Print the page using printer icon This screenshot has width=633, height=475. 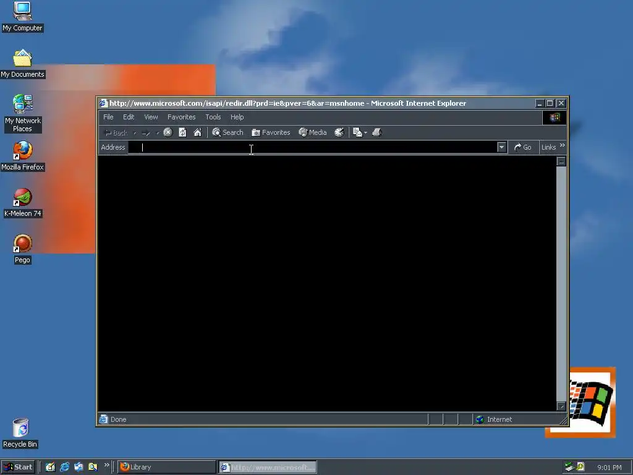376,132
